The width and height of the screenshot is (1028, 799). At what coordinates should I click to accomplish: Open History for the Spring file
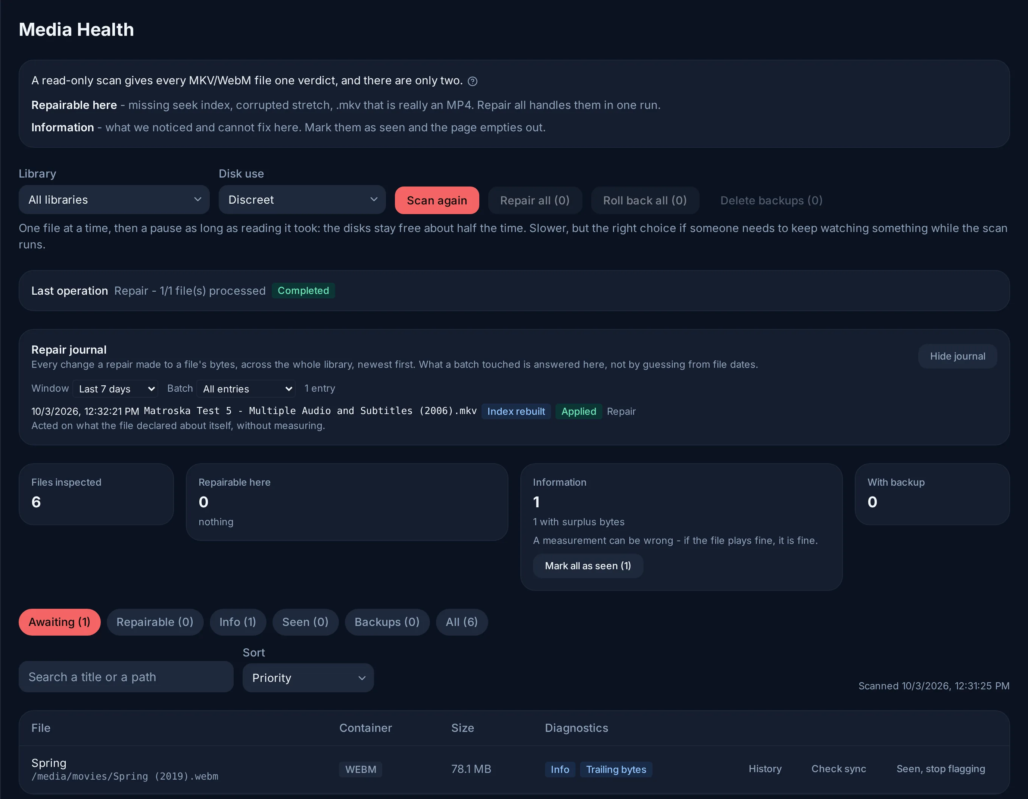[765, 769]
